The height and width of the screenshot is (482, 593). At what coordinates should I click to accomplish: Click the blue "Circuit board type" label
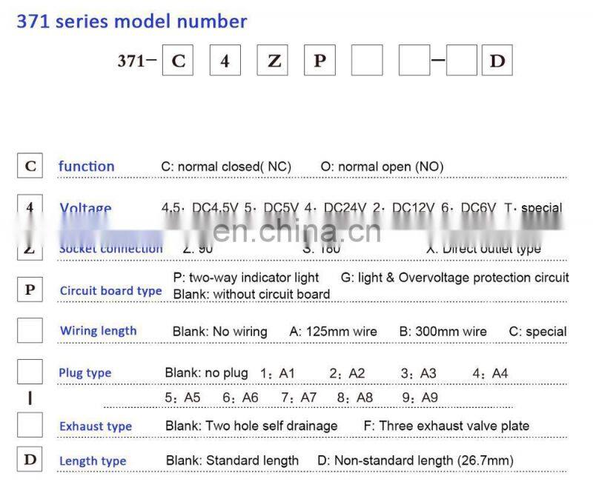coord(110,291)
